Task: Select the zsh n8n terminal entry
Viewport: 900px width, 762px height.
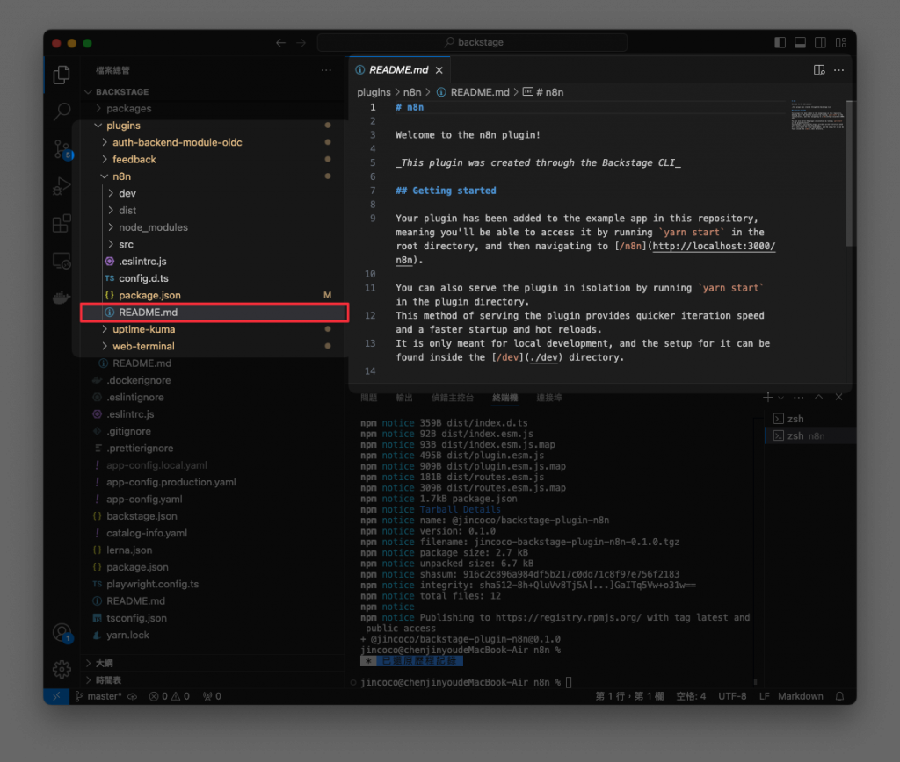Action: 810,435
